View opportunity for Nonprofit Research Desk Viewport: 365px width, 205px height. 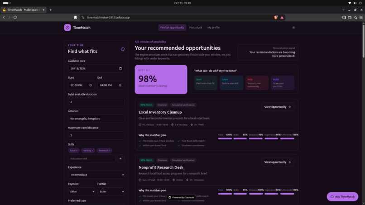(x=278, y=162)
